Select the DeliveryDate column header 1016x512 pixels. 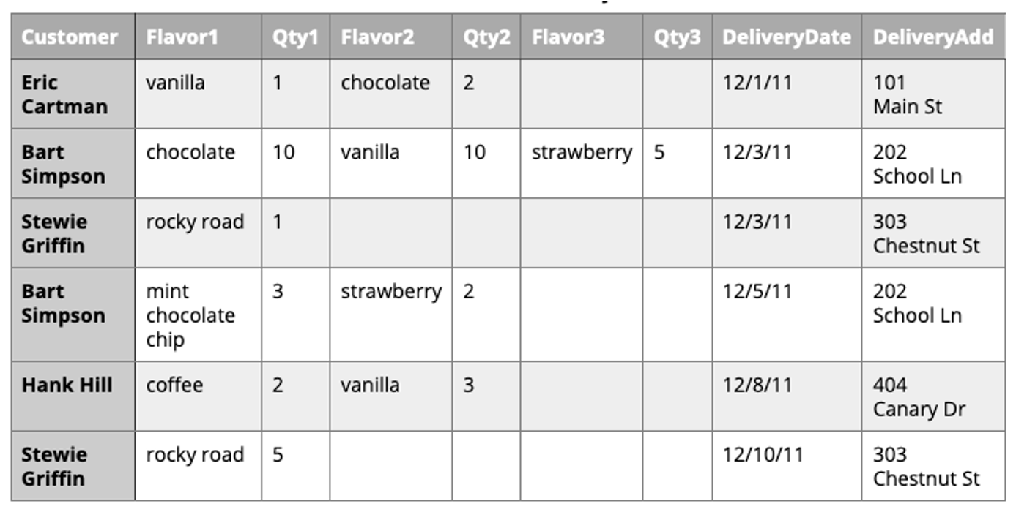click(787, 37)
